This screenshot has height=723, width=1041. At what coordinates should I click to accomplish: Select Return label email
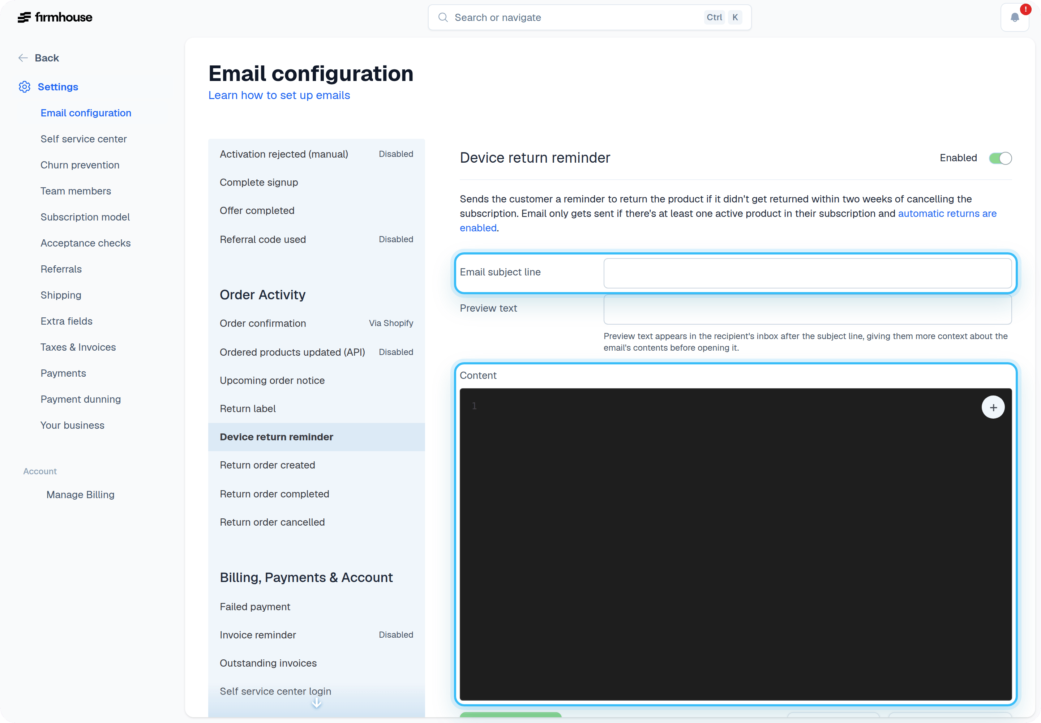pyautogui.click(x=316, y=408)
